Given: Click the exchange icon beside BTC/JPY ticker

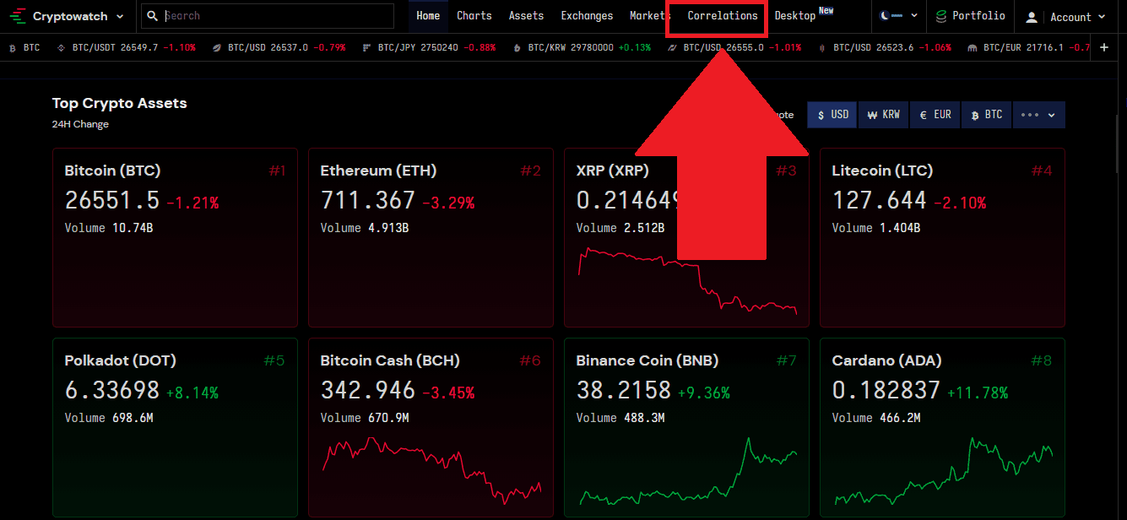Looking at the screenshot, I should (x=366, y=48).
